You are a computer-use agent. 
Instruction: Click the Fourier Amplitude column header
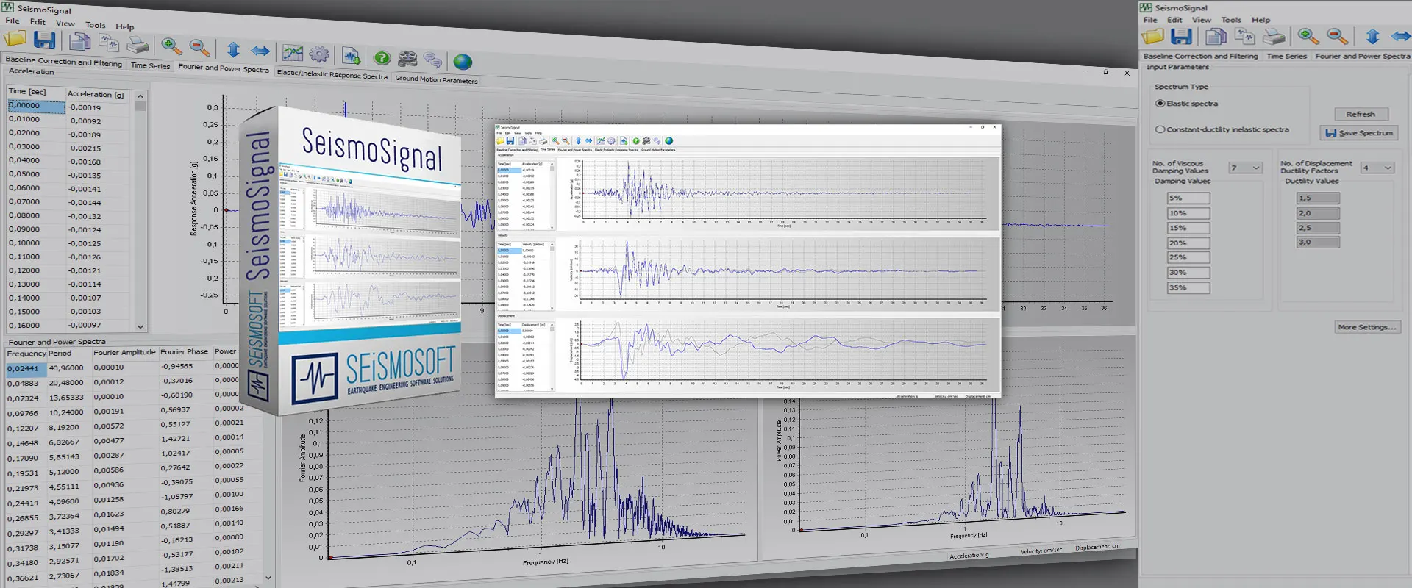pos(124,352)
